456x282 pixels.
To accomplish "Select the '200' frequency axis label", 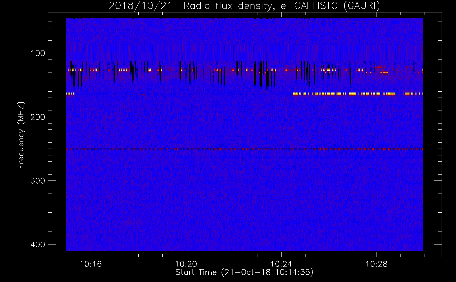I will [38, 117].
